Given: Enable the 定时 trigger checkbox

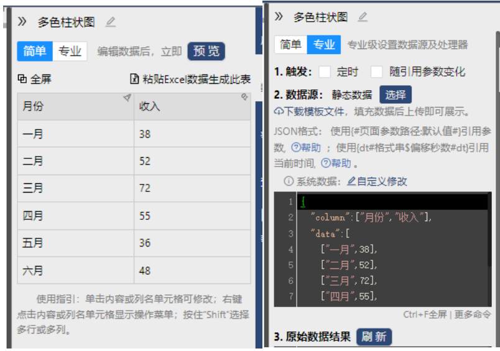Looking at the screenshot, I should point(324,71).
